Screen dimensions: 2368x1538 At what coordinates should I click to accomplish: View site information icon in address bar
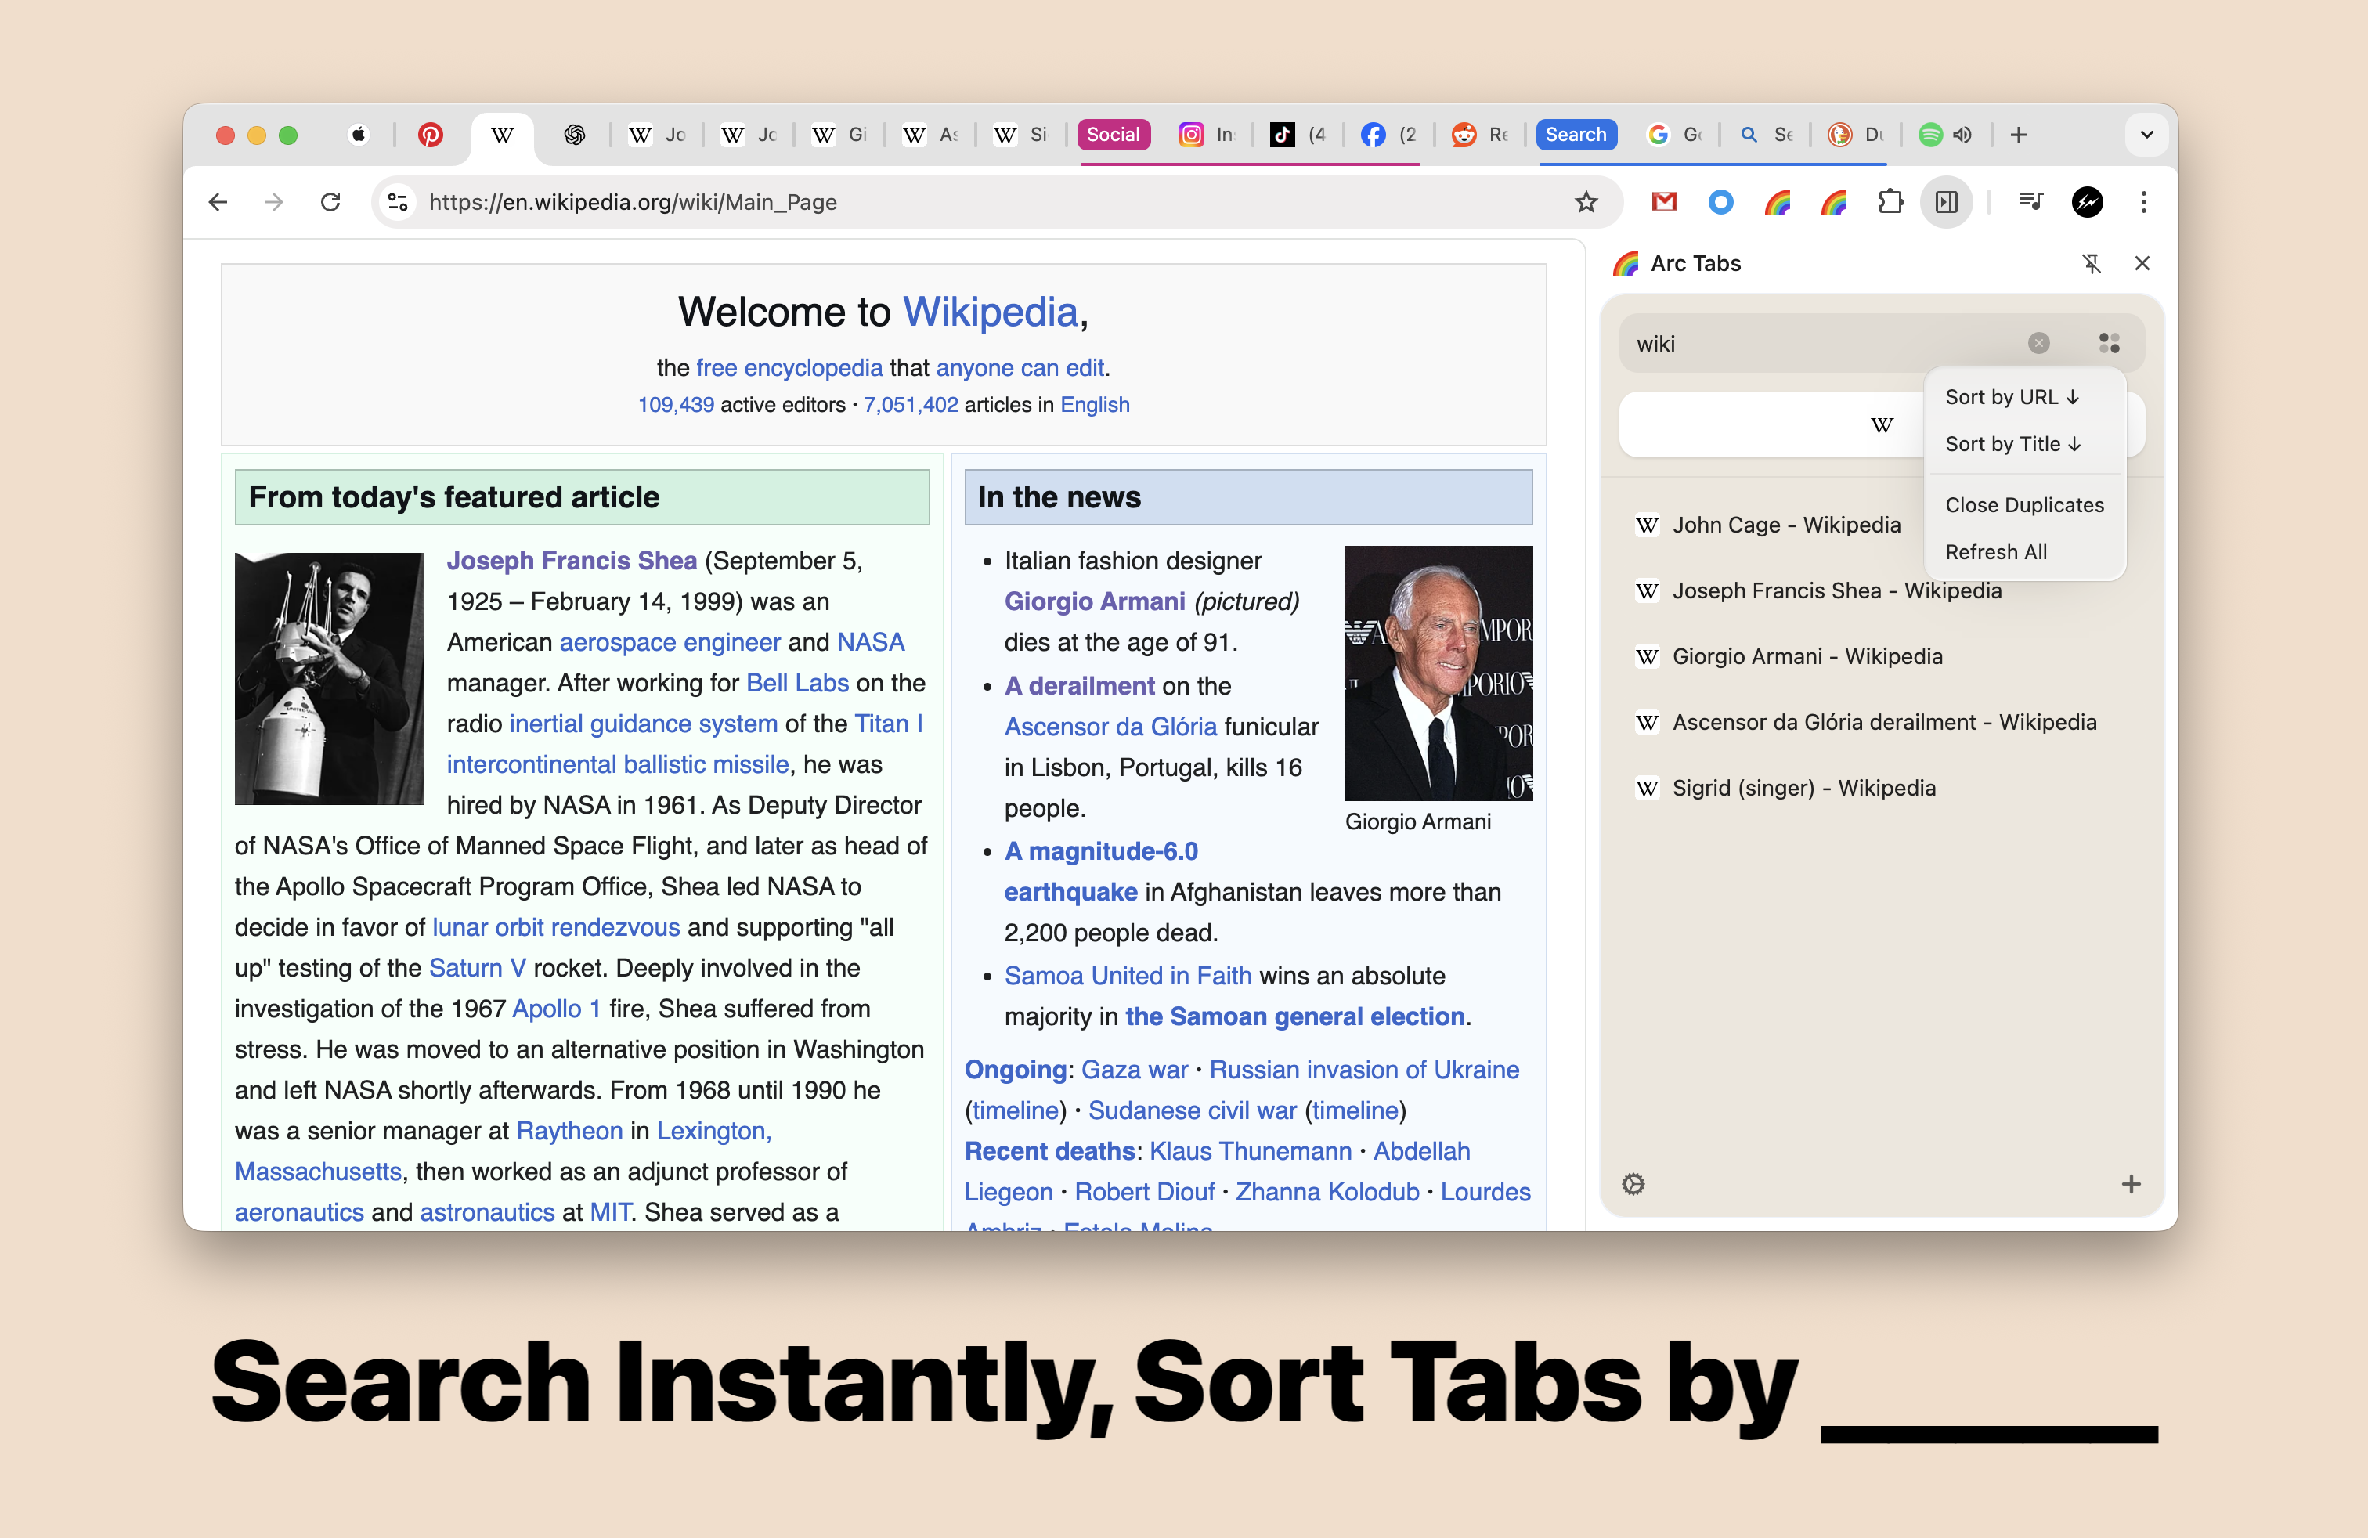pos(398,202)
